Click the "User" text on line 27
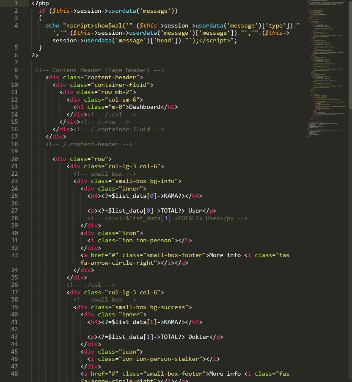 click(195, 210)
